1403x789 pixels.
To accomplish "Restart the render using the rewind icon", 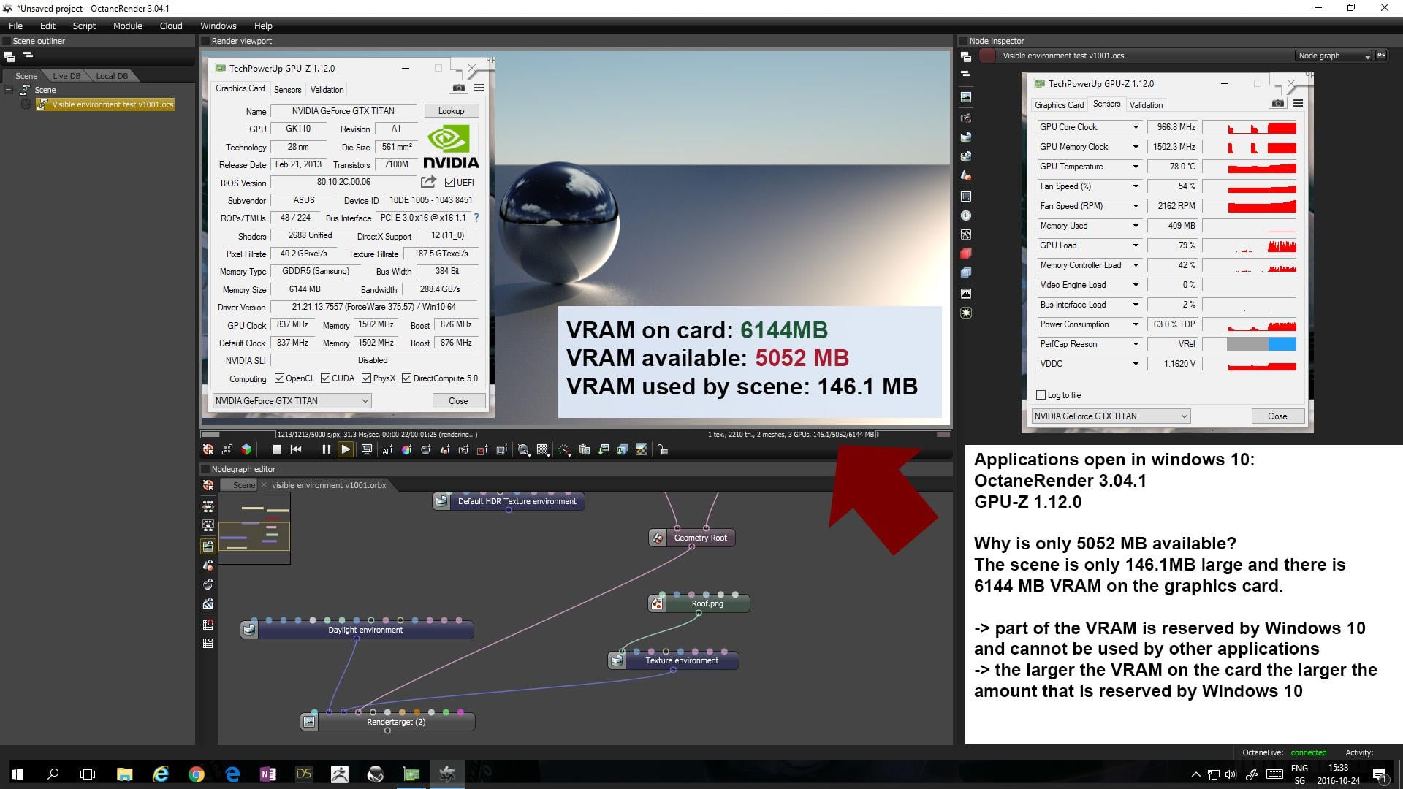I will coord(296,450).
